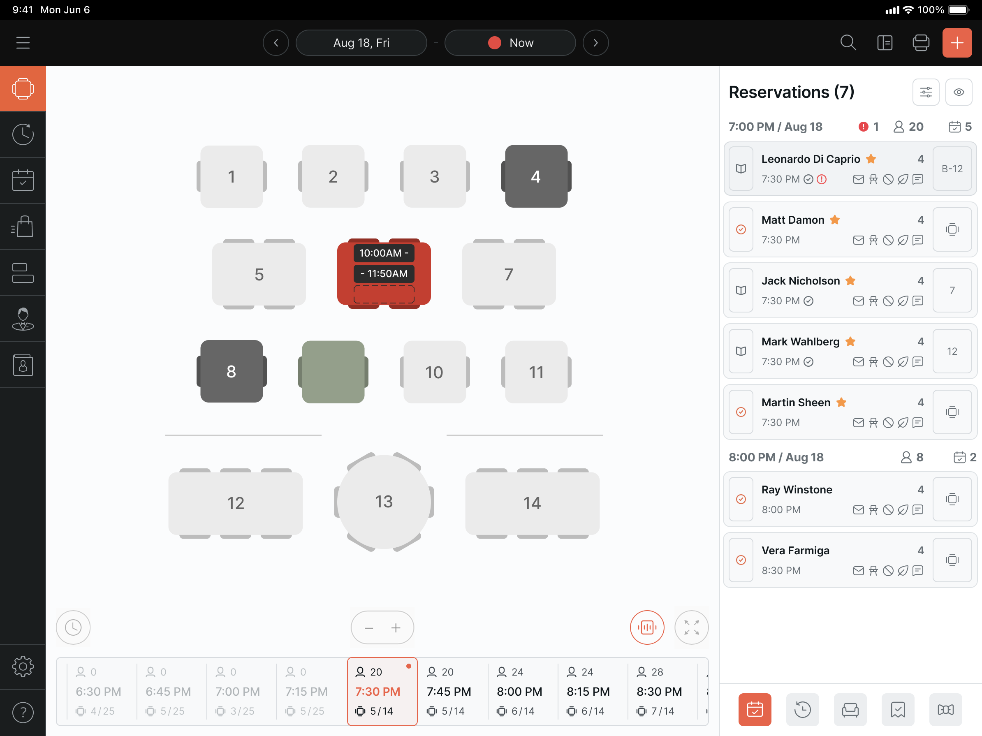Switch to the waitlist history bottom tab

click(x=802, y=709)
